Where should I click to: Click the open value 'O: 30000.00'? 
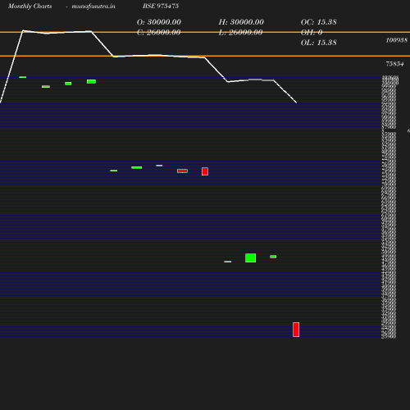(159, 22)
